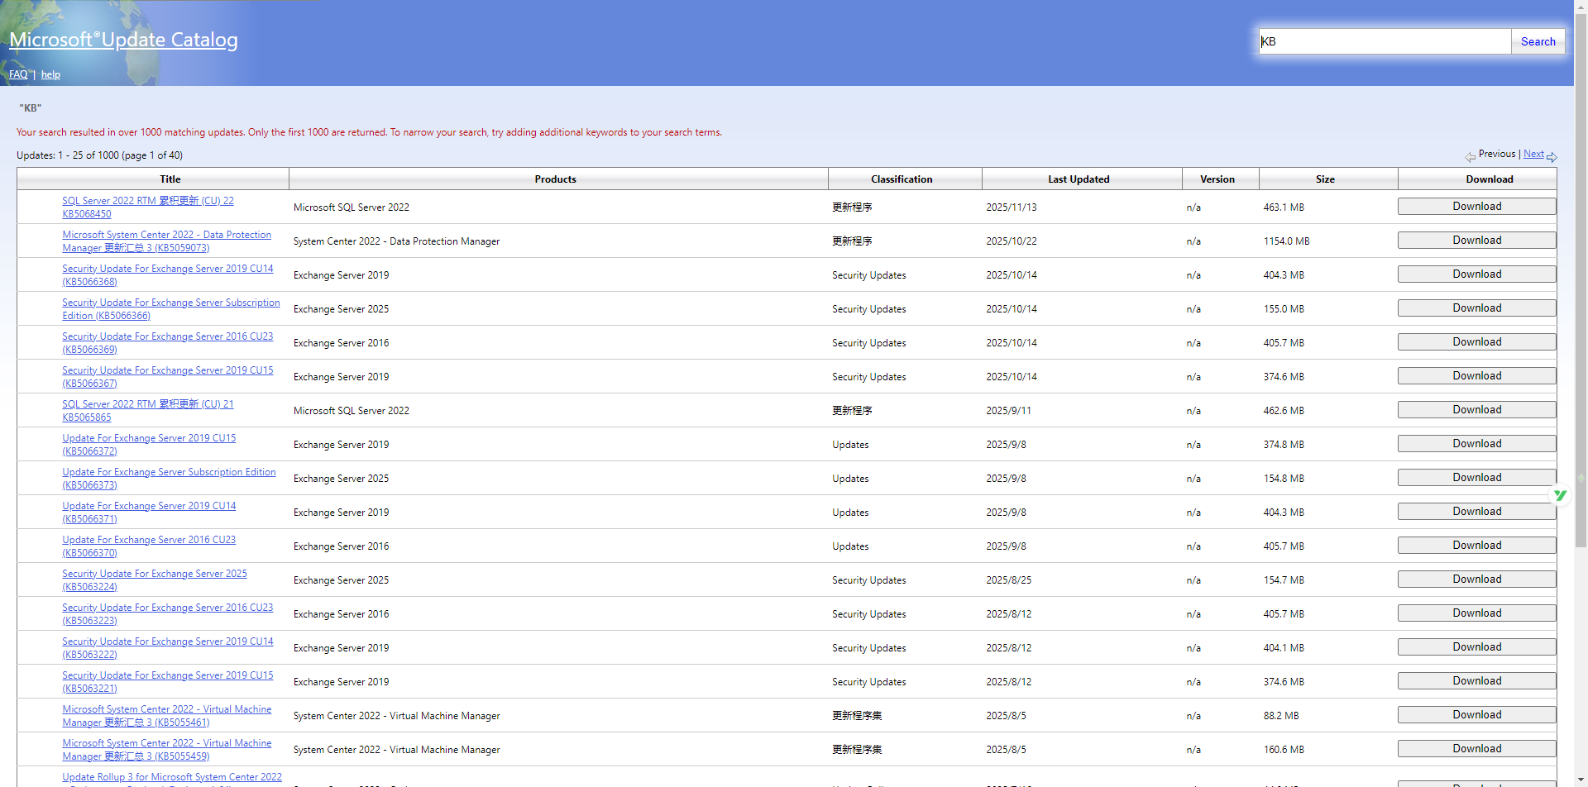
Task: Open the help link
Action: 50,74
